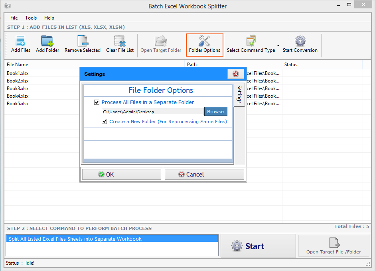The image size is (375, 271).
Task: Close the Settings dialog with red X
Action: 235,74
